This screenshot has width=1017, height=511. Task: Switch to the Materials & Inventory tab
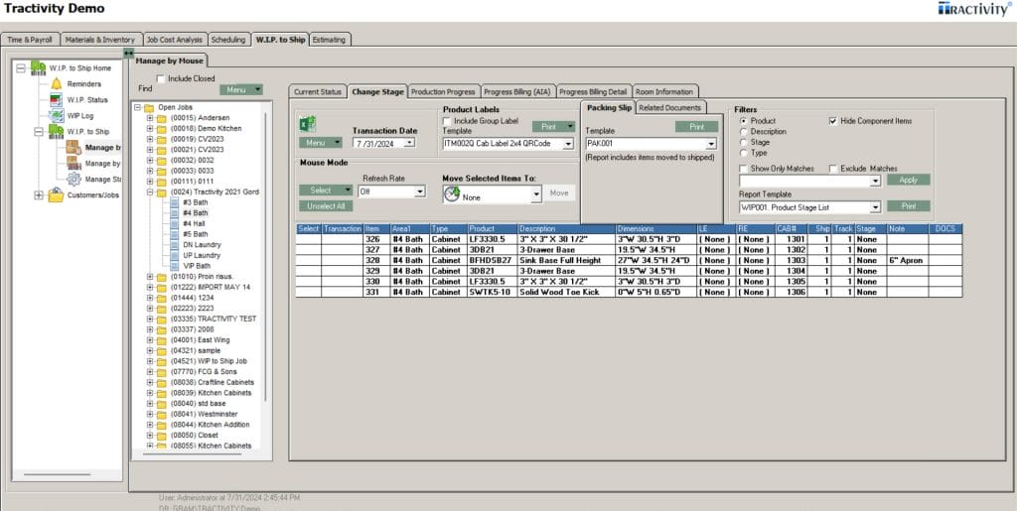[x=100, y=40]
